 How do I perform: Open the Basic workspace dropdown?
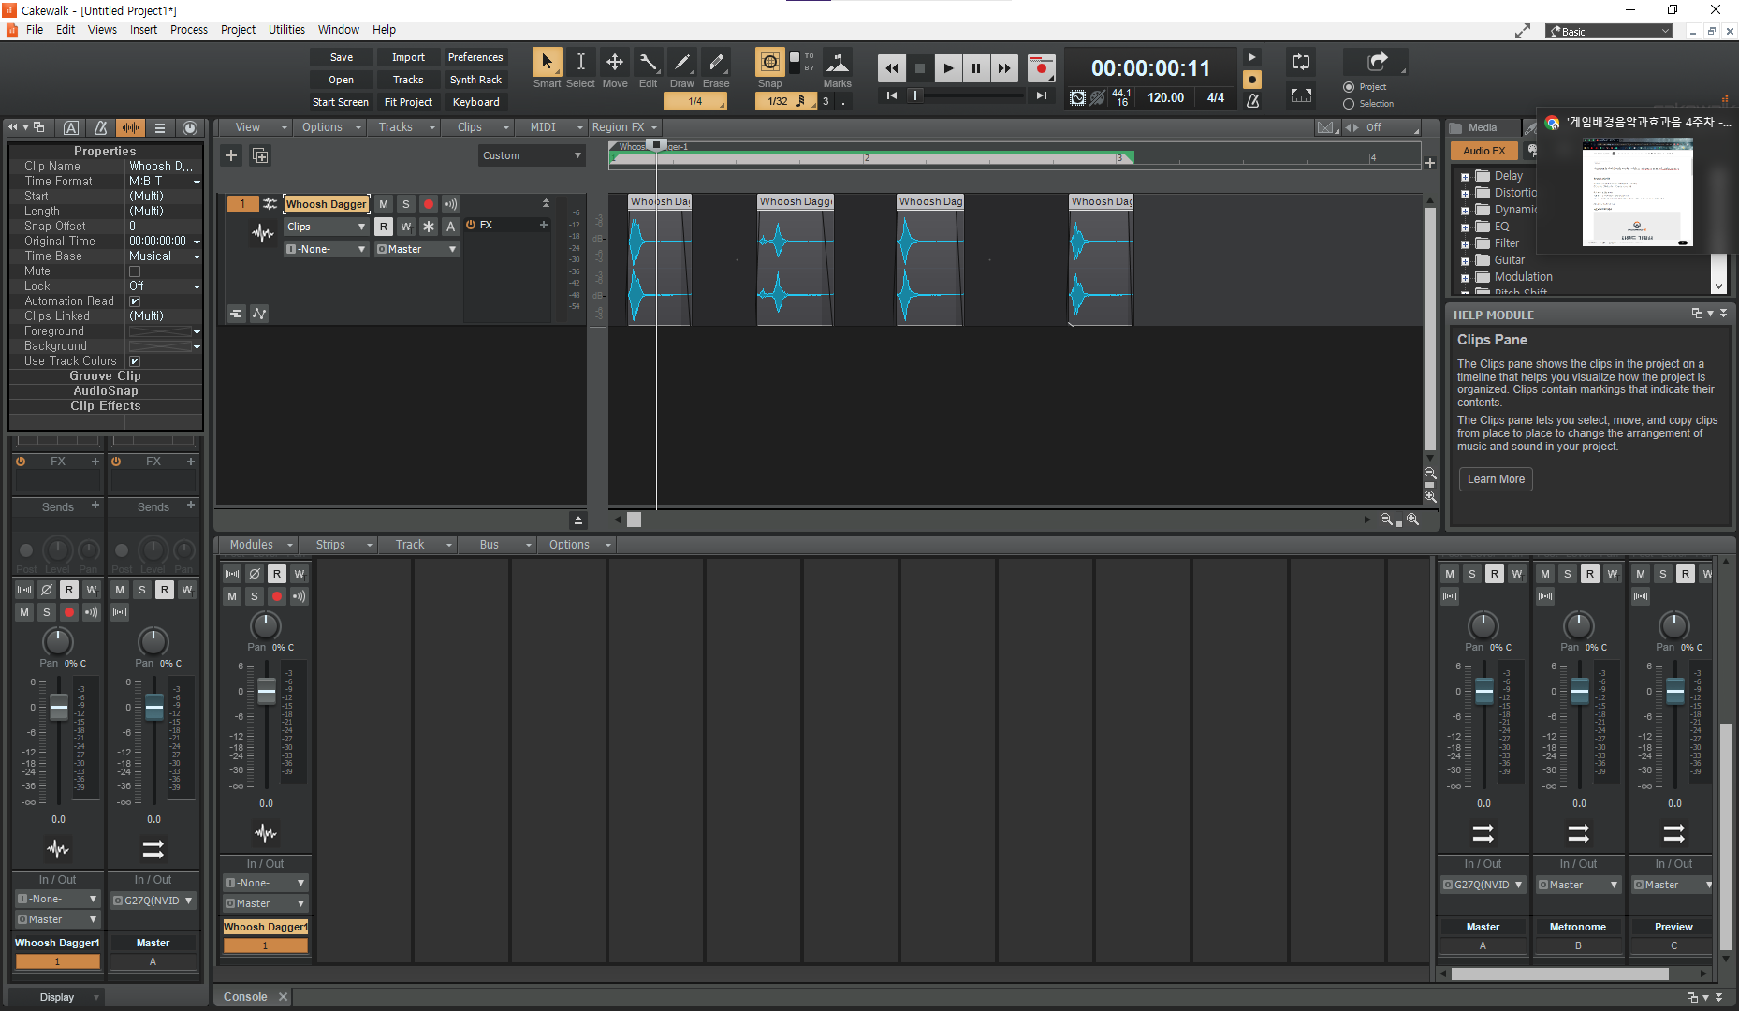pyautogui.click(x=1608, y=31)
